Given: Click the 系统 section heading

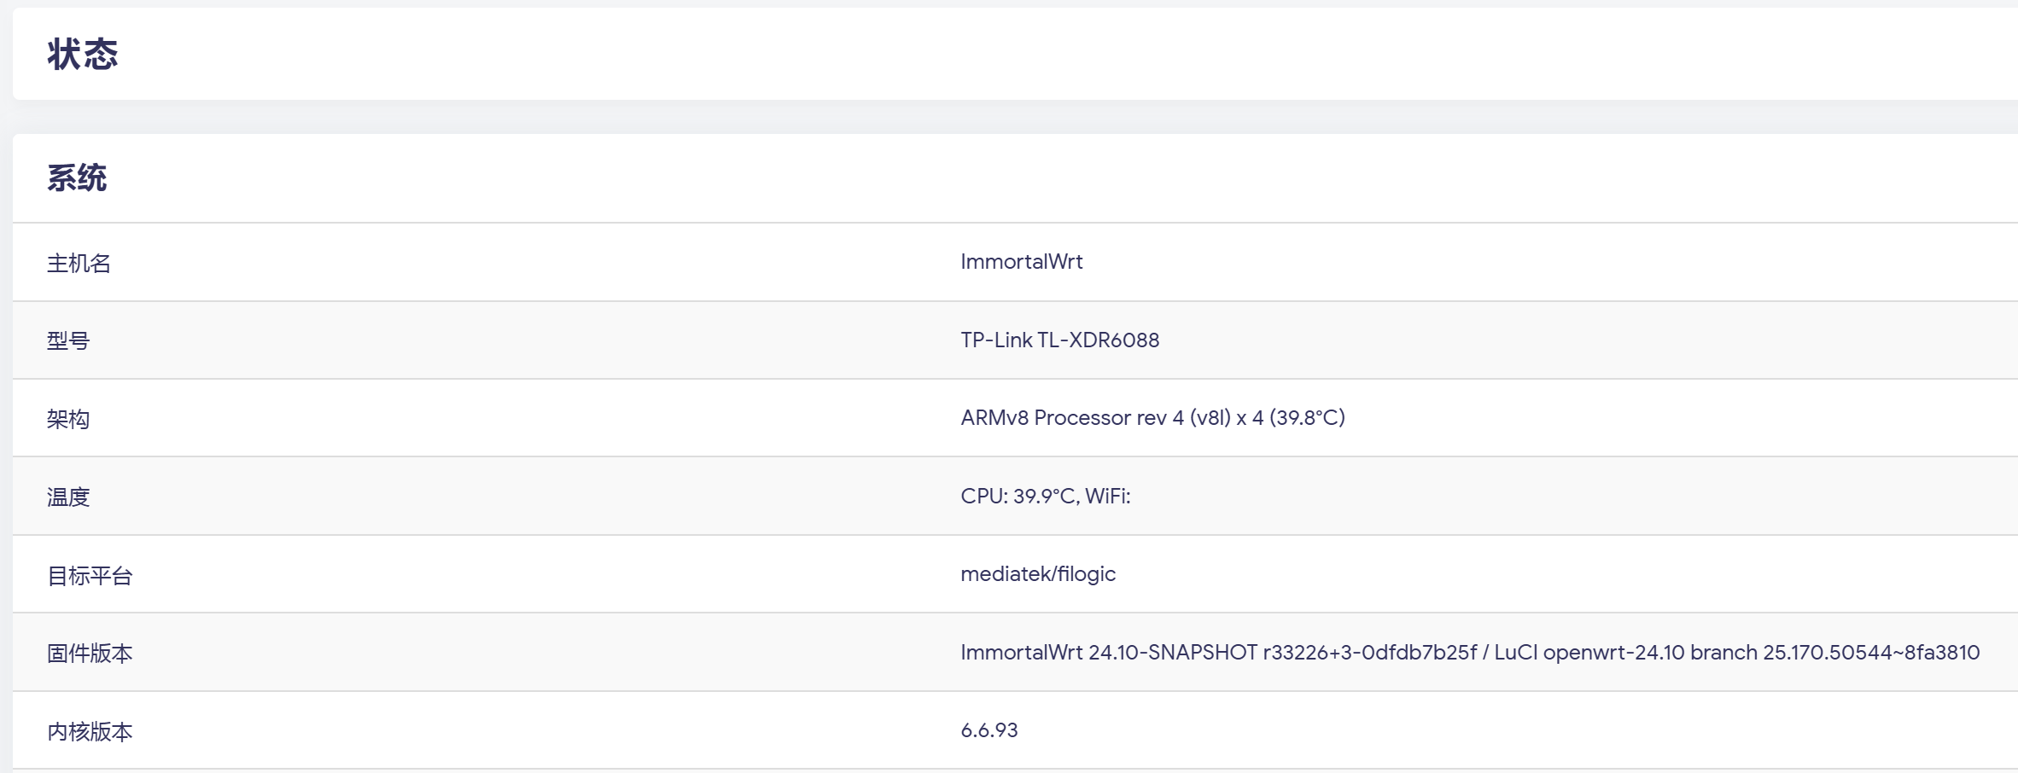Looking at the screenshot, I should tap(77, 178).
